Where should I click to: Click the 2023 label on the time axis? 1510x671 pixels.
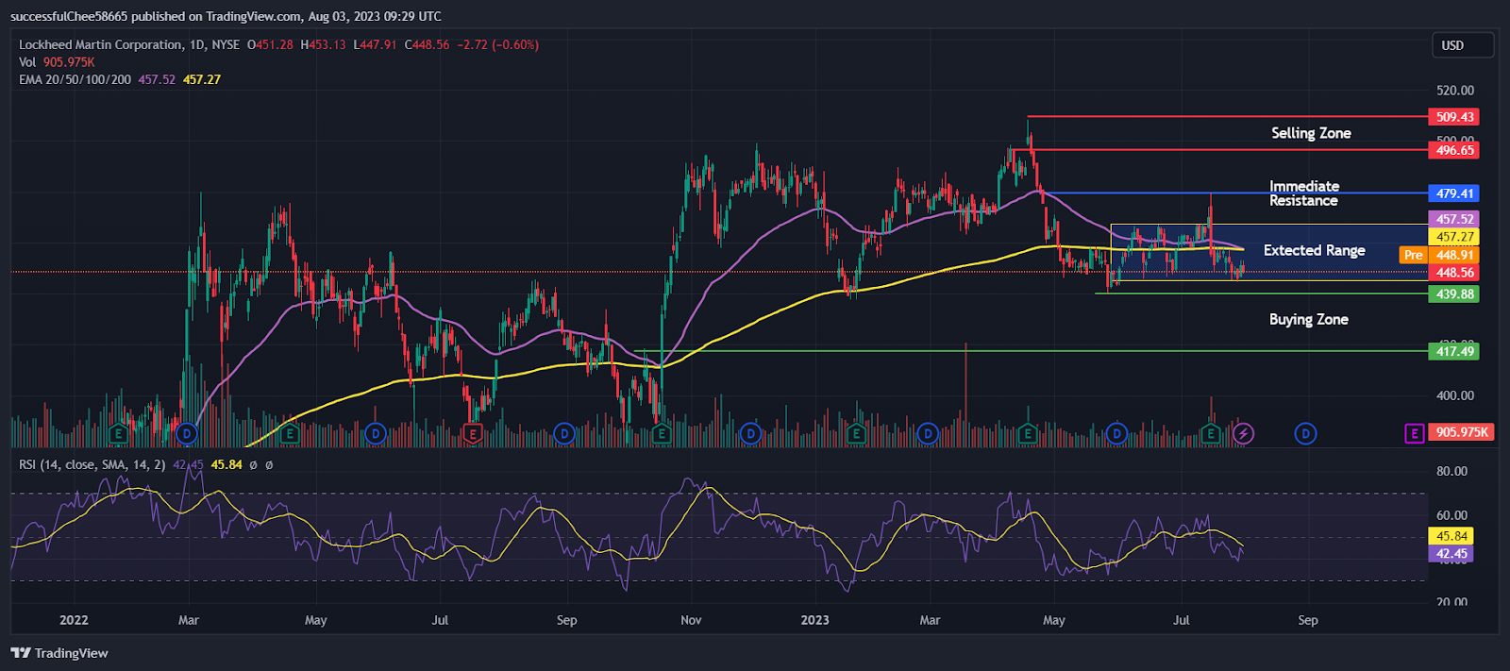(x=814, y=620)
